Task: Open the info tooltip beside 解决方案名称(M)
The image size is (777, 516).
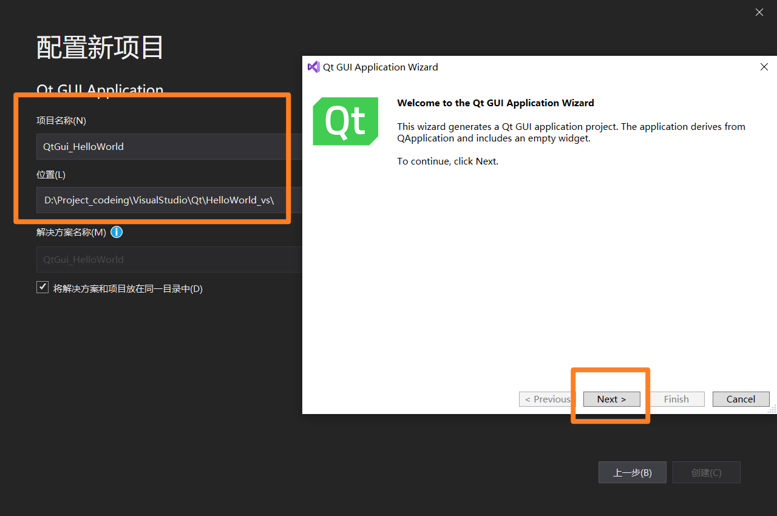Action: (x=116, y=232)
